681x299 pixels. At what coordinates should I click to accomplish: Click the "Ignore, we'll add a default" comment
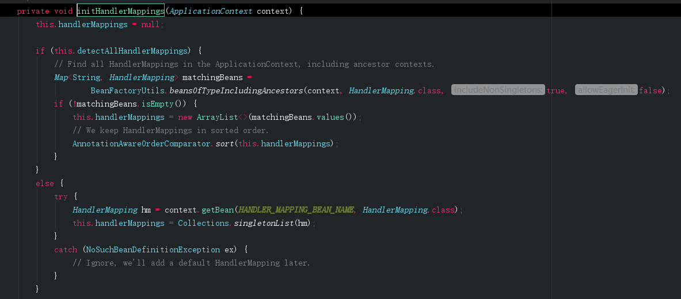click(x=191, y=263)
